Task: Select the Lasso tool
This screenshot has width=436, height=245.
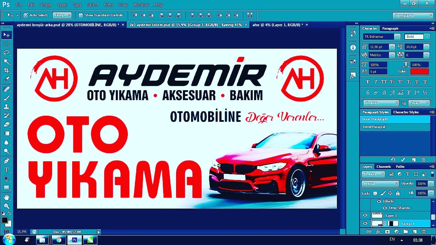Action: click(x=6, y=53)
